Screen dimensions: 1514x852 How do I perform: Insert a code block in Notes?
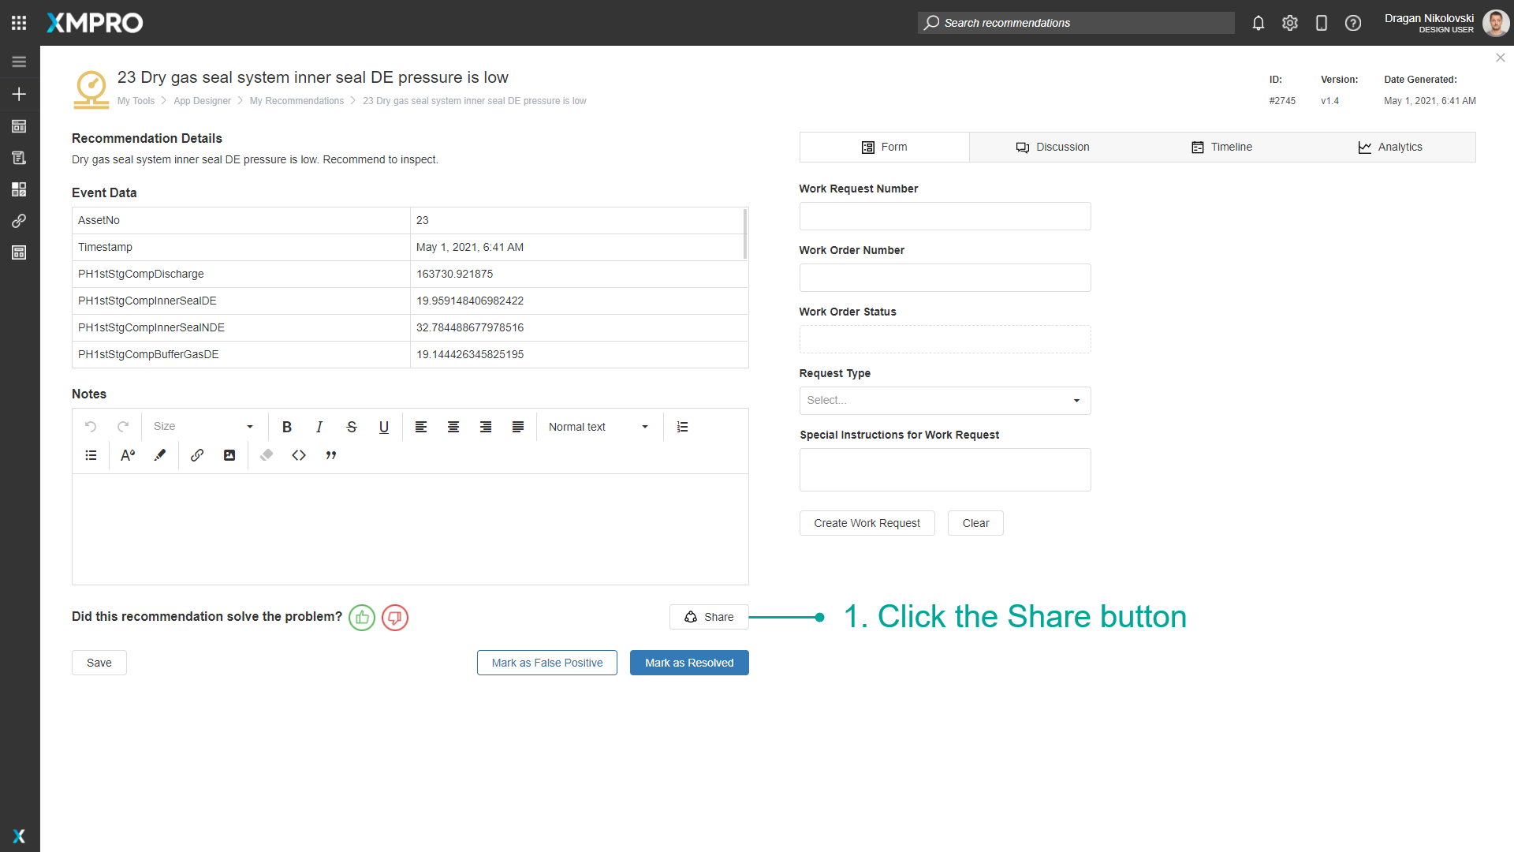click(299, 455)
